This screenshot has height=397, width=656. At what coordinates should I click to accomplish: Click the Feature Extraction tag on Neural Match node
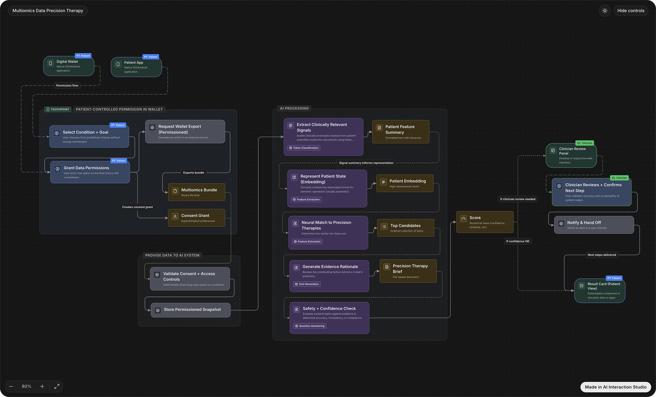[x=307, y=241]
